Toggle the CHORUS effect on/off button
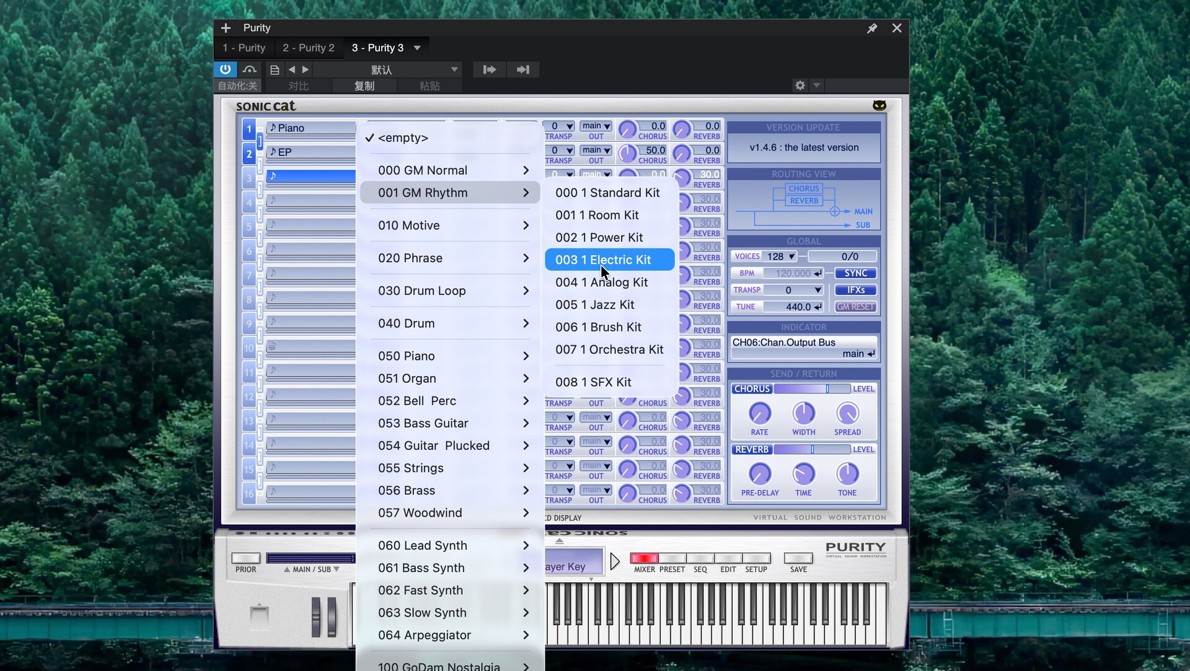 [752, 388]
